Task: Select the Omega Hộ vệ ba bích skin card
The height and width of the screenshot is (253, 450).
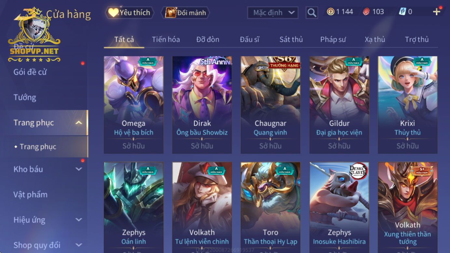Action: pos(133,105)
